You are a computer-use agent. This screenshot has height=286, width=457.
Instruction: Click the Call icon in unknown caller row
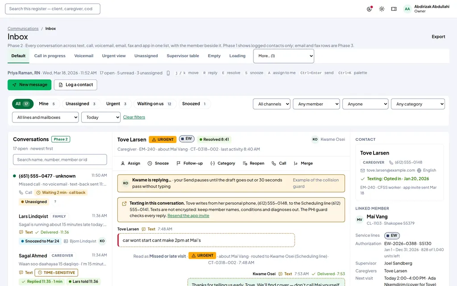[x=21, y=193]
